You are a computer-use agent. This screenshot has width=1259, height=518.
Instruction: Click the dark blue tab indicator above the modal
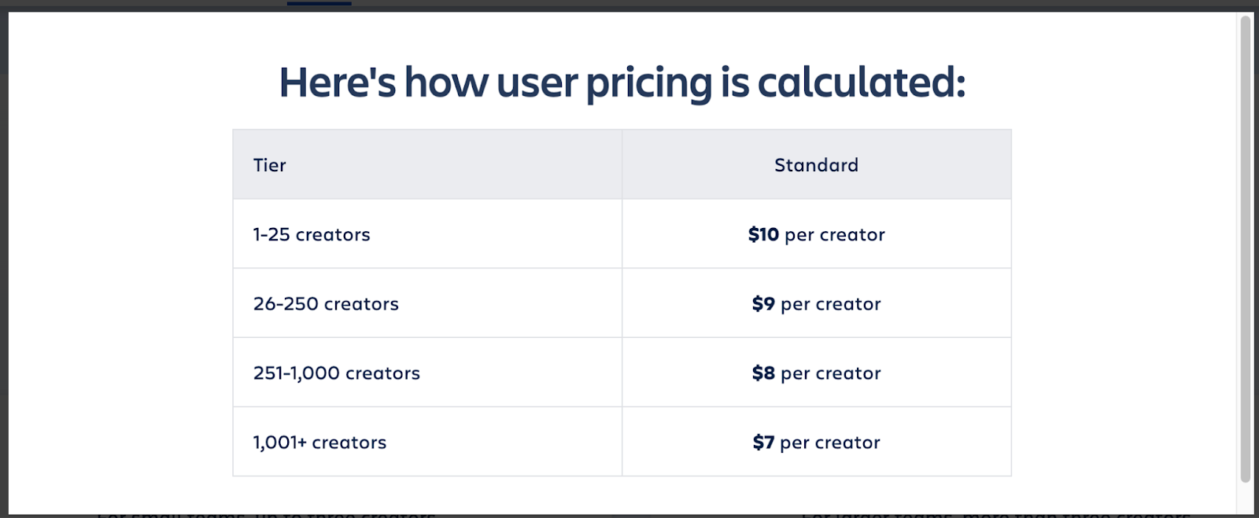click(x=319, y=3)
